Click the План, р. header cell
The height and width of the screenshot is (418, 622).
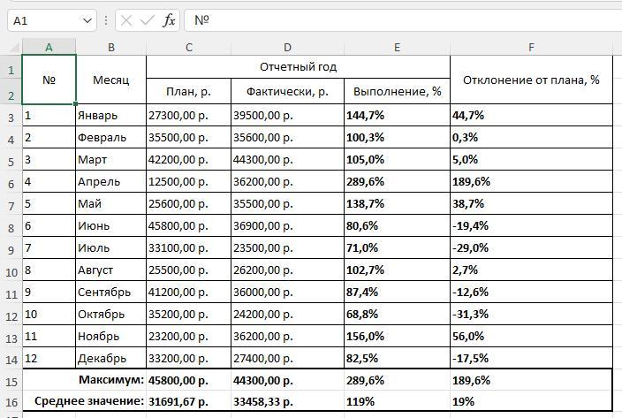(x=189, y=91)
